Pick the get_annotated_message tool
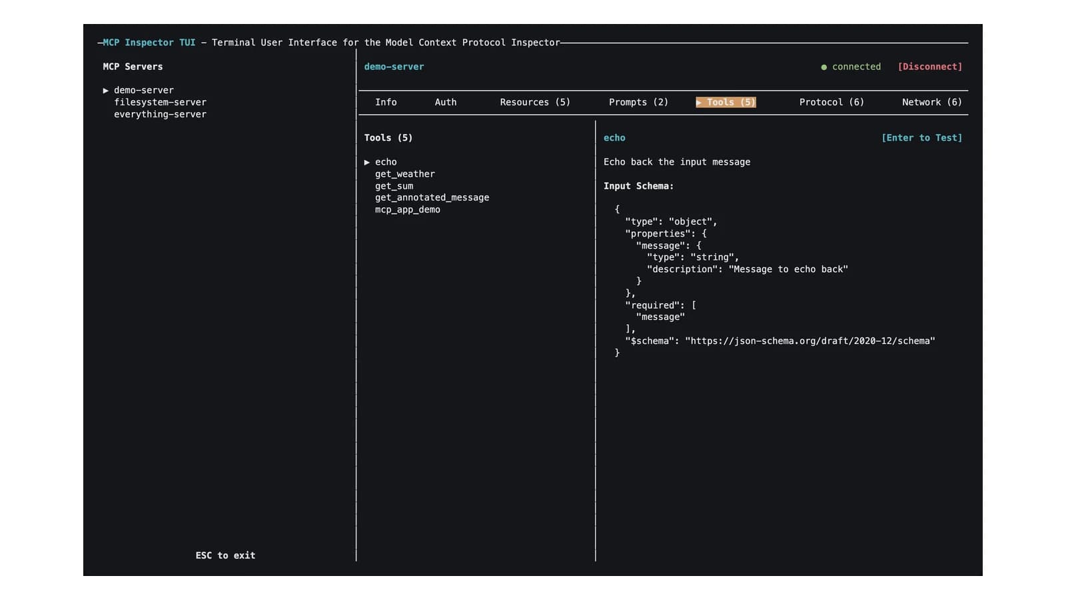The image size is (1066, 600). pos(432,197)
